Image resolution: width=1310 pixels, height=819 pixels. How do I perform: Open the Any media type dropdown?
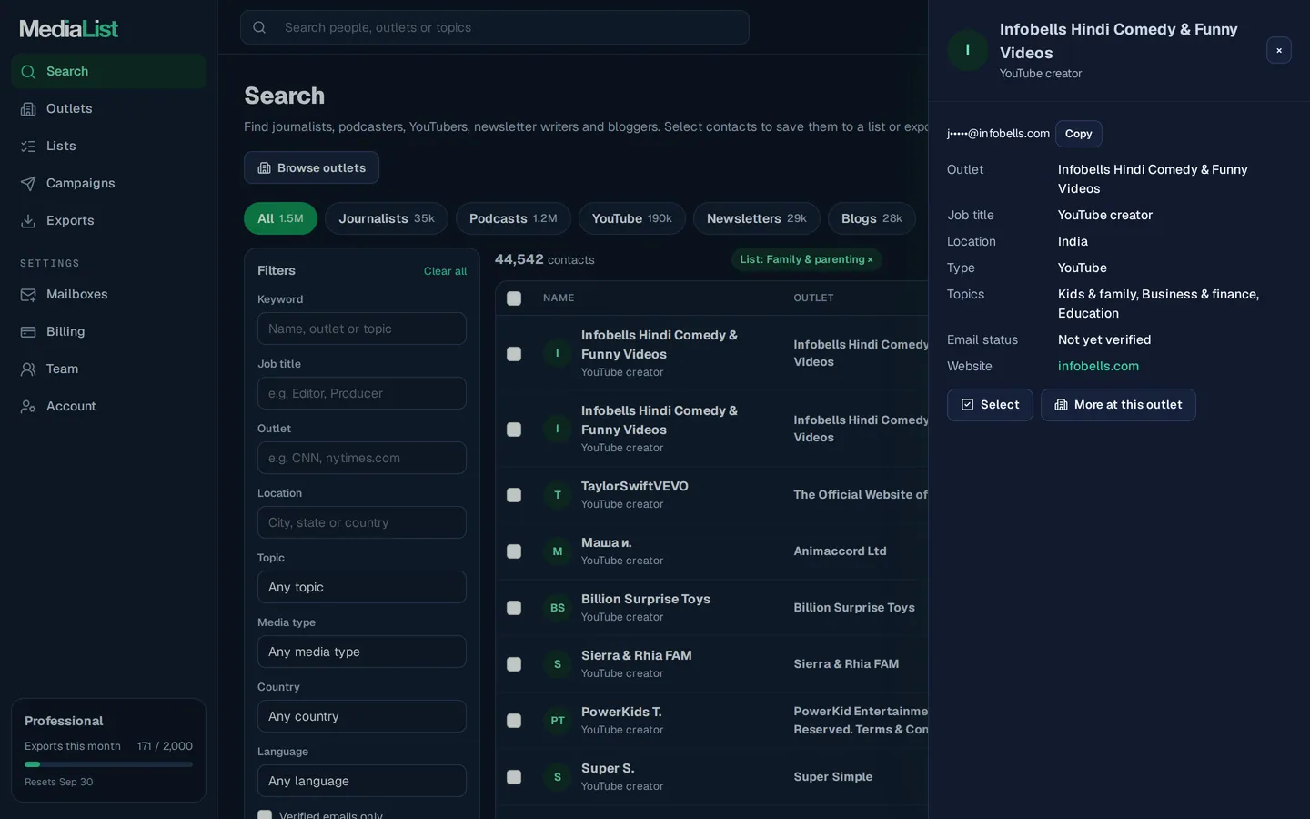362,652
